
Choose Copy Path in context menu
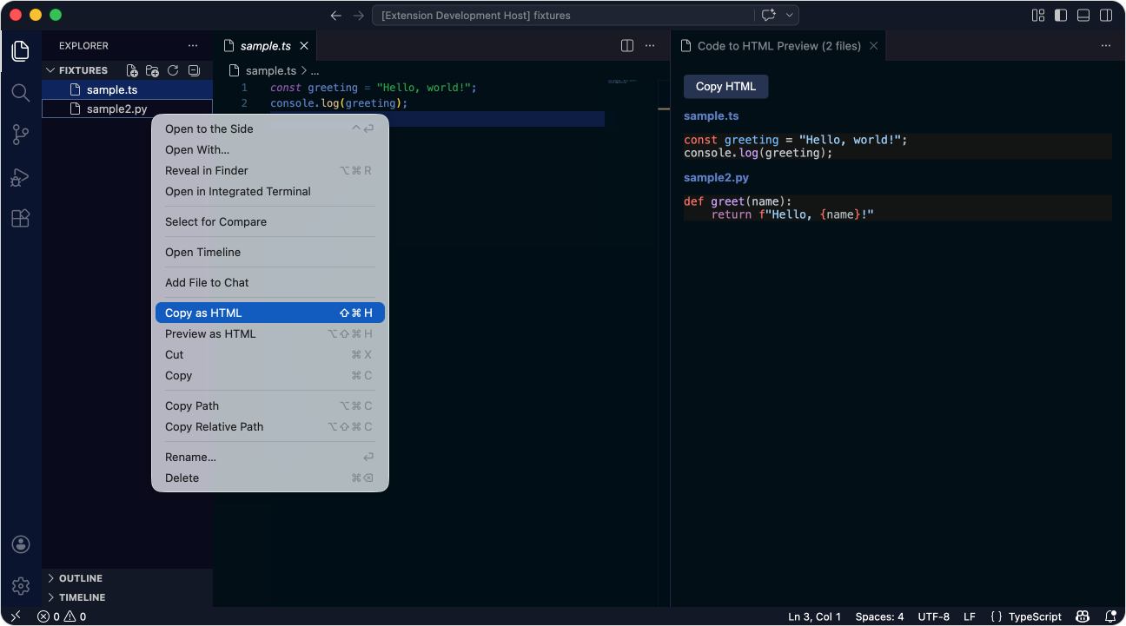pos(270,405)
